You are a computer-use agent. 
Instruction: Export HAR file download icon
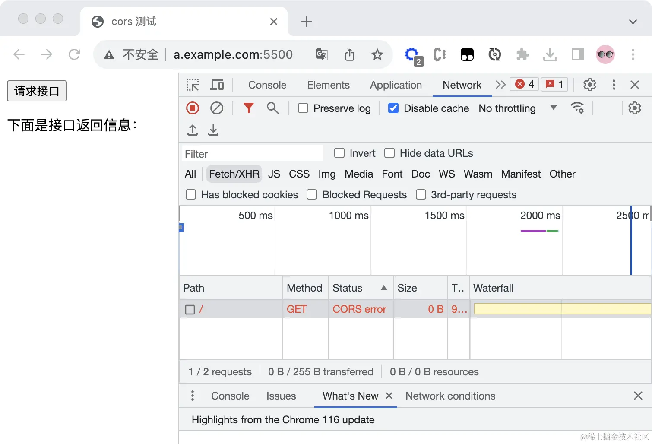pyautogui.click(x=213, y=130)
